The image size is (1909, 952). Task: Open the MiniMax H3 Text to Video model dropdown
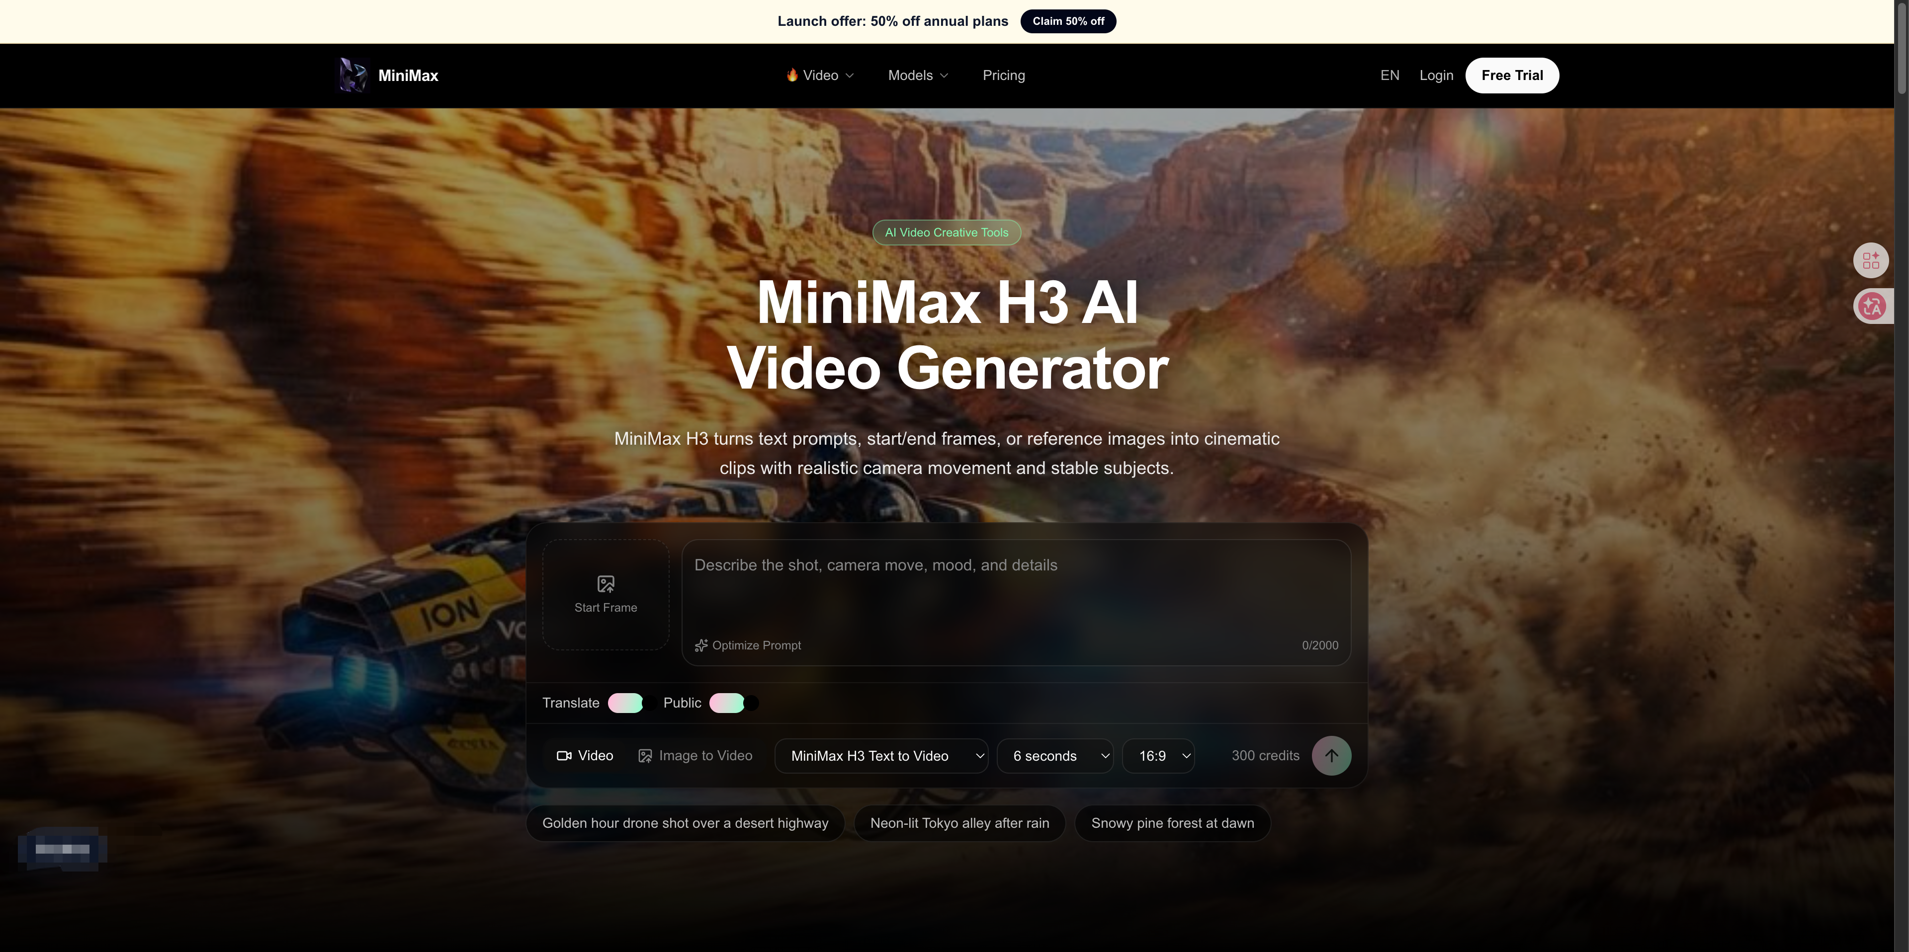(881, 756)
